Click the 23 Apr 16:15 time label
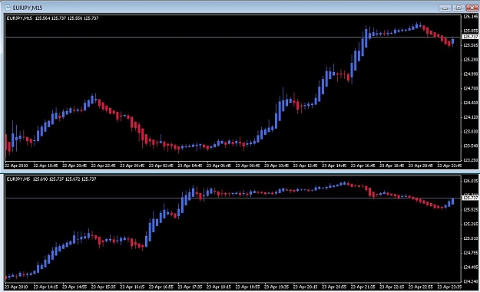Screen dimensions: 480x292 [x=132, y=287]
